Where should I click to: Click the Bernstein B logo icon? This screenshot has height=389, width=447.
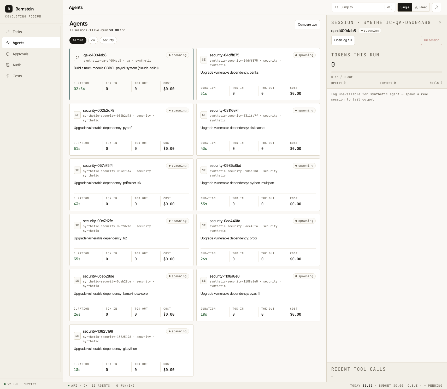coord(9,9)
